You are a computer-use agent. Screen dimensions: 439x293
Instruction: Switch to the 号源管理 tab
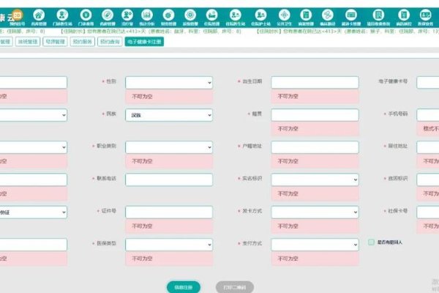[55, 42]
